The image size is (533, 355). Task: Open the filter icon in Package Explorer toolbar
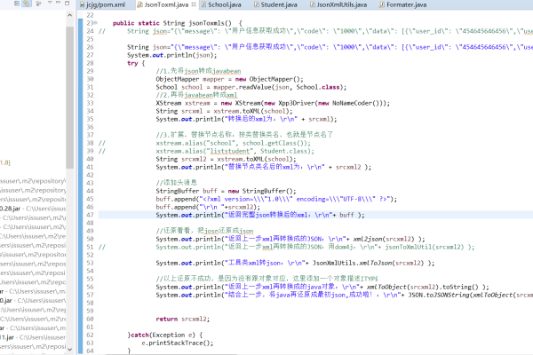pyautogui.click(x=38, y=4)
